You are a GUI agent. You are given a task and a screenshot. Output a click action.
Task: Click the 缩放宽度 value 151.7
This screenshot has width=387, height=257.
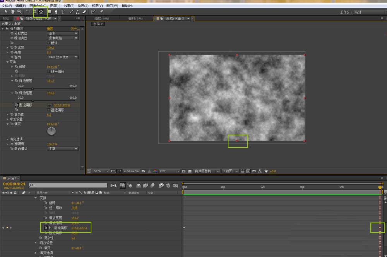51,81
